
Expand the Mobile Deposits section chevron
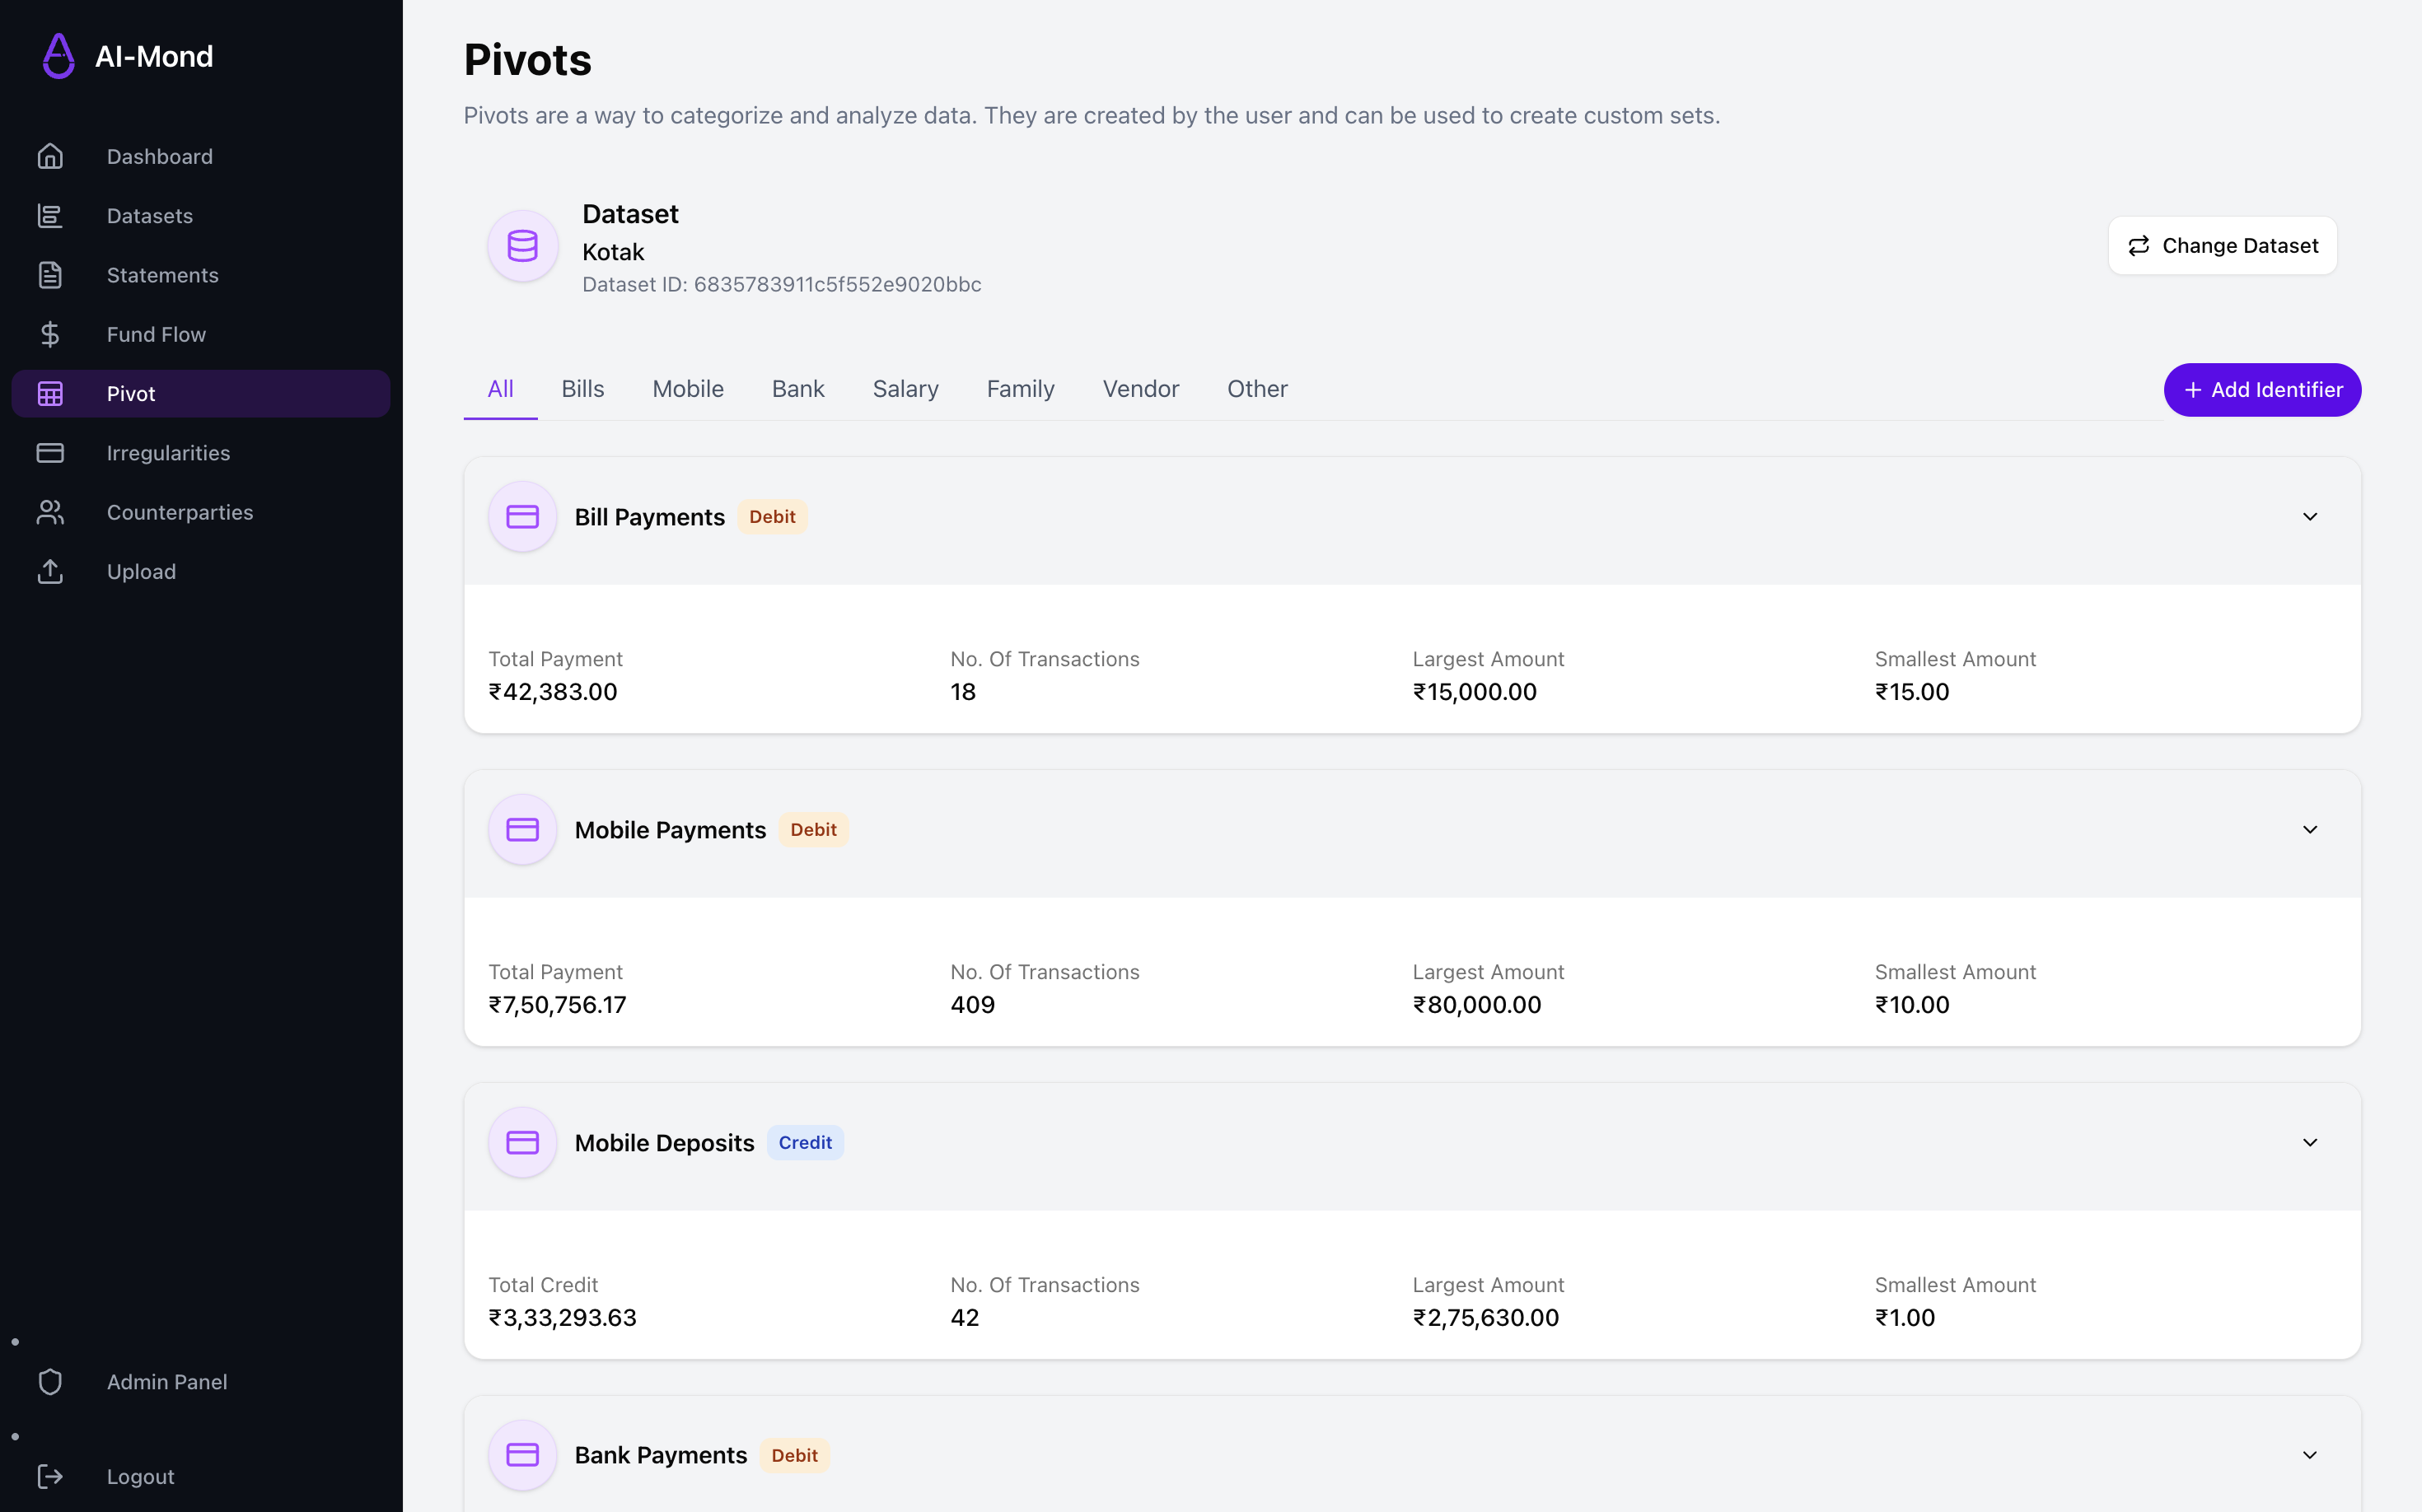[2310, 1142]
